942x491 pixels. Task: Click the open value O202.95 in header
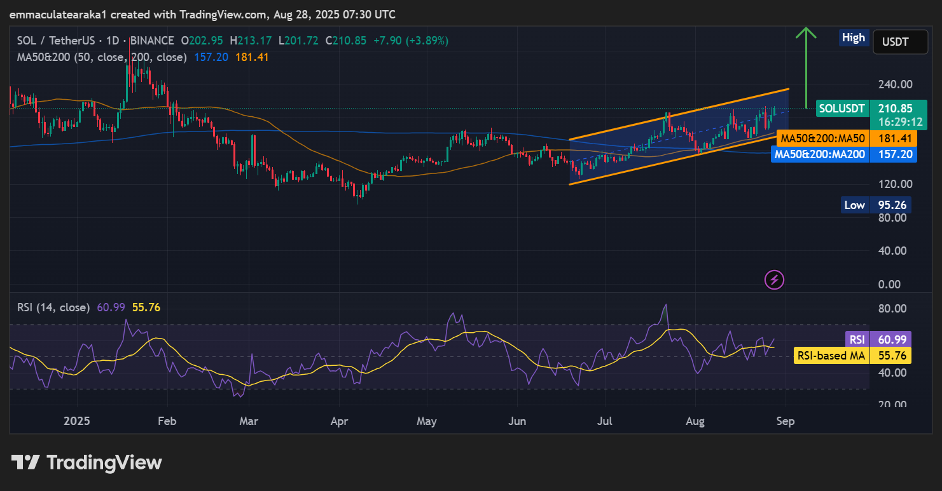[202, 41]
